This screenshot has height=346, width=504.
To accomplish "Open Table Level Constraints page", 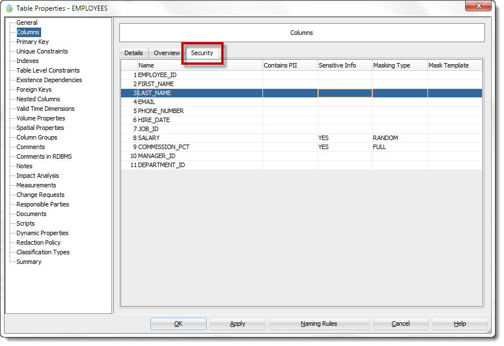I will [x=48, y=70].
